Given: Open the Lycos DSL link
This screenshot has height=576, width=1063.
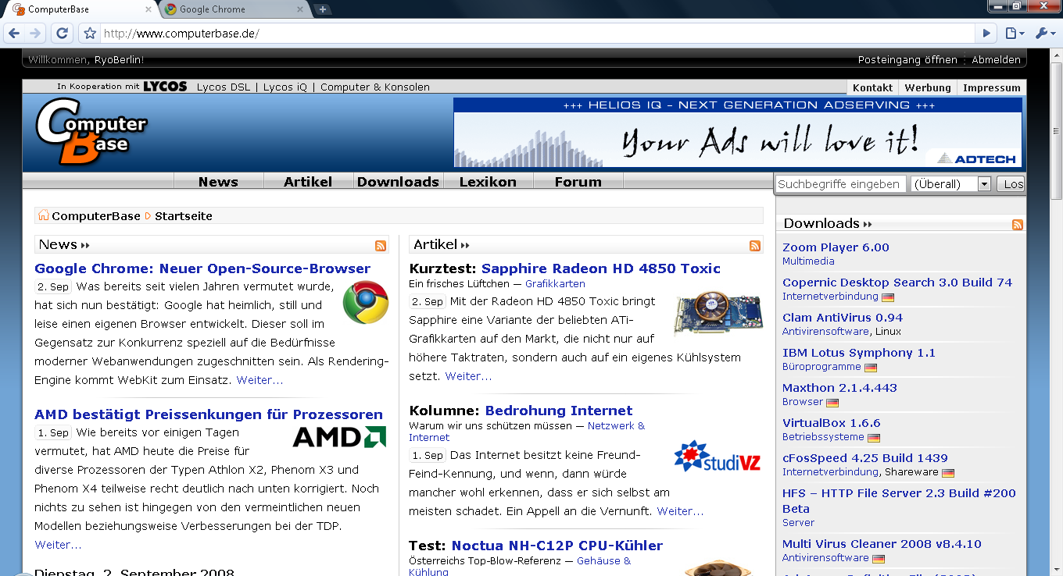Looking at the screenshot, I should pyautogui.click(x=224, y=87).
